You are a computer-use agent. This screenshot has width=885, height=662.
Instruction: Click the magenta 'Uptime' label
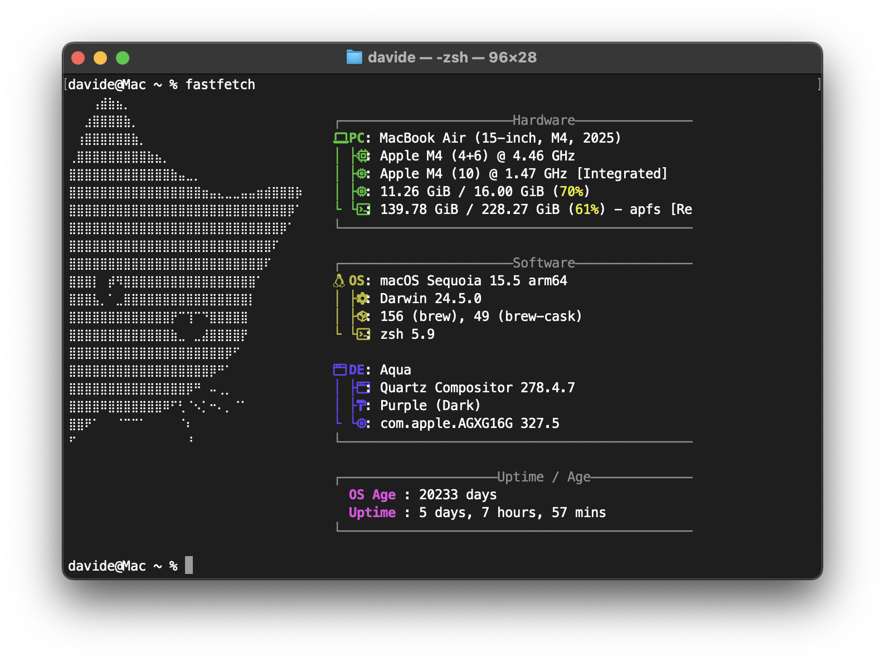[372, 513]
